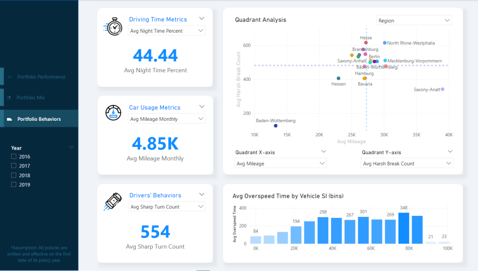Click the Portfolio Behaviors truck icon
The height and width of the screenshot is (271, 478).
tap(9, 119)
